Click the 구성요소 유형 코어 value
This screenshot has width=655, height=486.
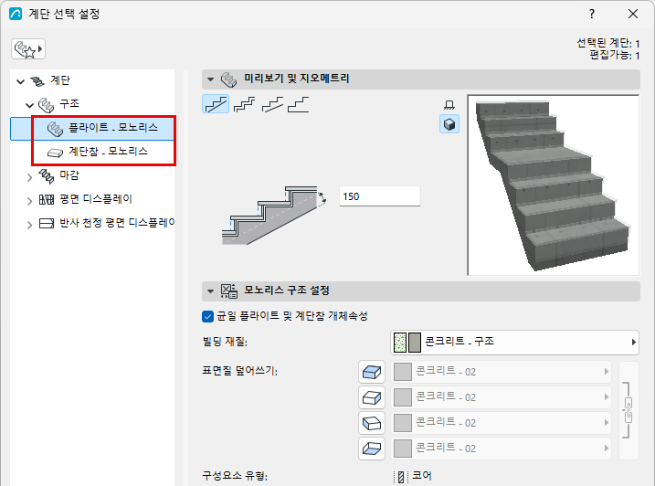pos(421,476)
